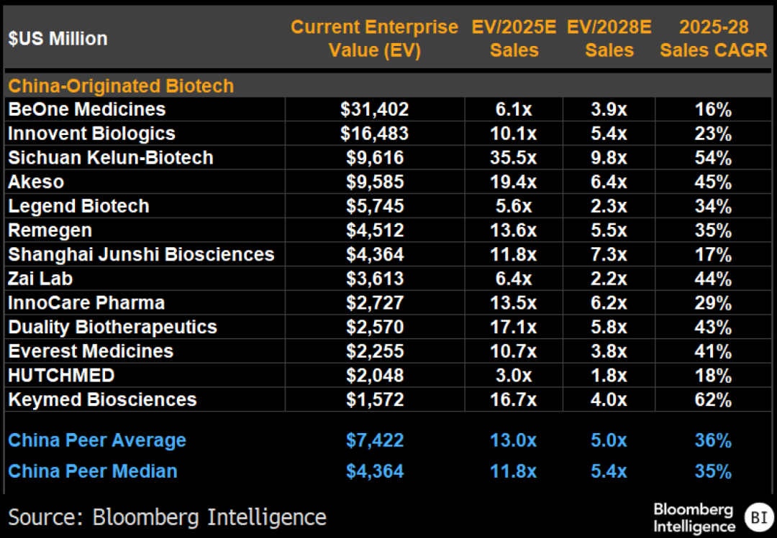The width and height of the screenshot is (777, 538).
Task: Click Shanghai Junshi 7.3x EV/2028E multiple
Action: point(609,254)
